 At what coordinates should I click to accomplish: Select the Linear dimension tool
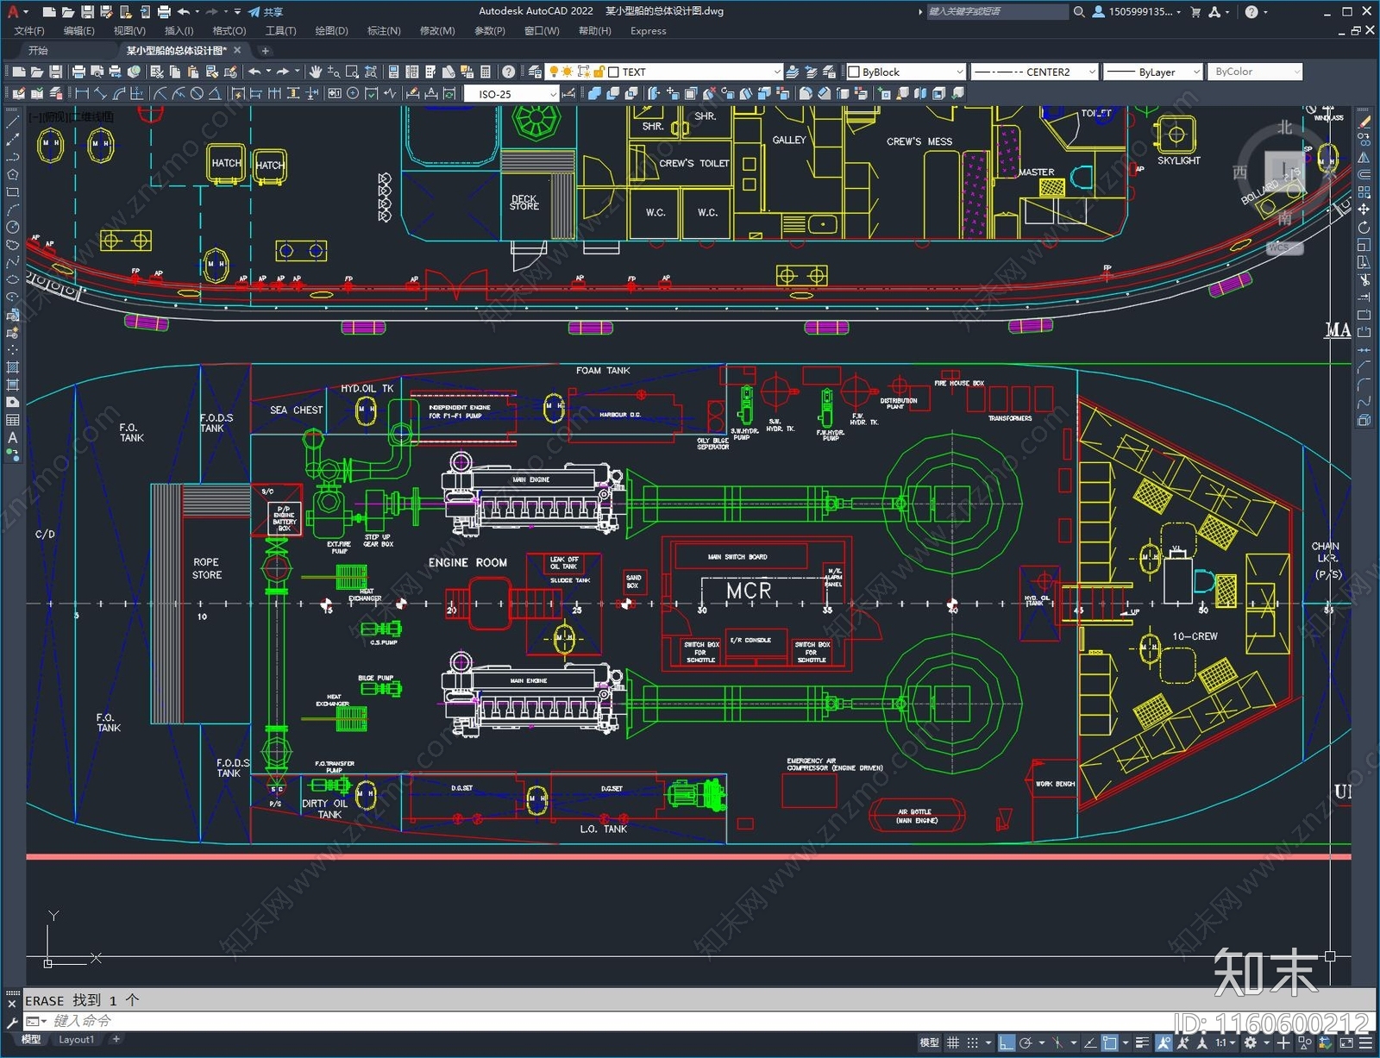(x=82, y=93)
